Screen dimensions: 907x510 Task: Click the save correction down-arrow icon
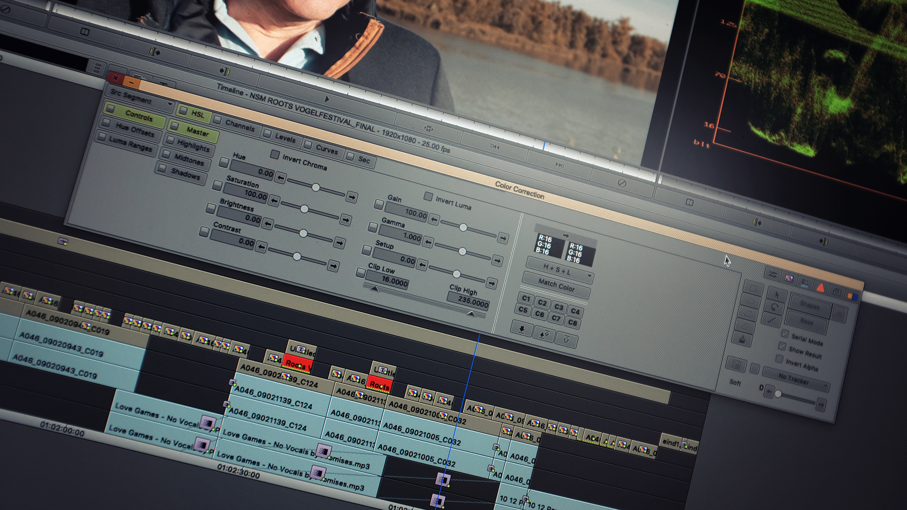(522, 328)
